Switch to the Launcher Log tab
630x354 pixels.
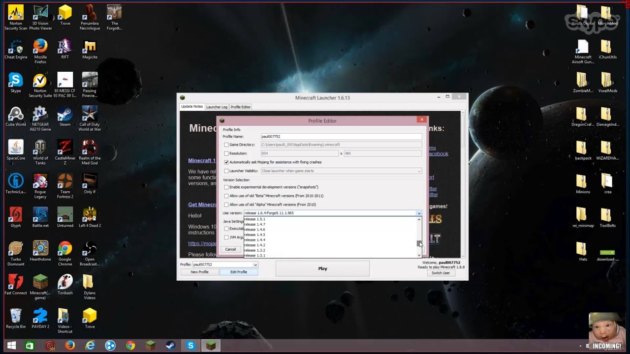coord(217,107)
